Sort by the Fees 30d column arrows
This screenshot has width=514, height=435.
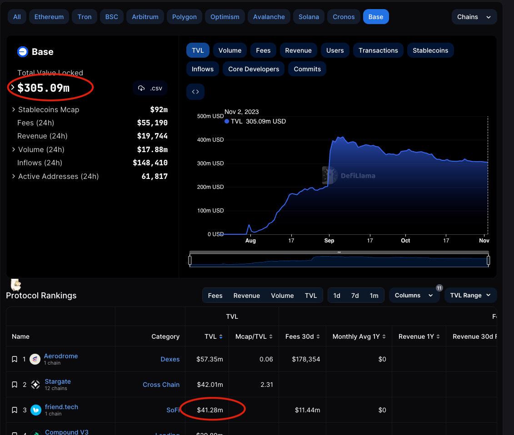pos(318,337)
